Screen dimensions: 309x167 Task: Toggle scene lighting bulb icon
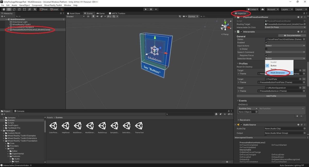(x=94, y=16)
